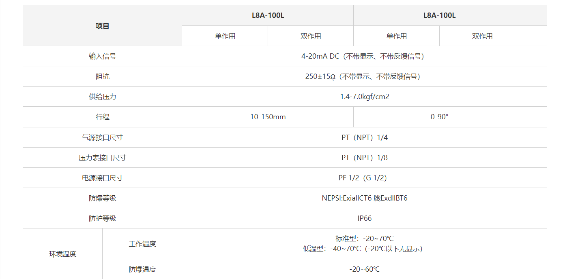The width and height of the screenshot is (567, 279).
Task: Click the PF 1/2 (G 1/2) cell
Action: pyautogui.click(x=364, y=178)
